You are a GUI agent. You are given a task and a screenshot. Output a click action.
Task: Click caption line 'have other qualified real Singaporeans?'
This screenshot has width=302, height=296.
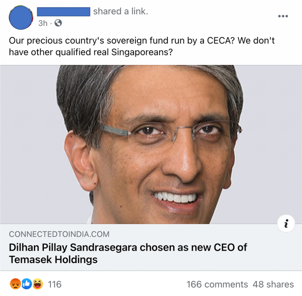91,52
